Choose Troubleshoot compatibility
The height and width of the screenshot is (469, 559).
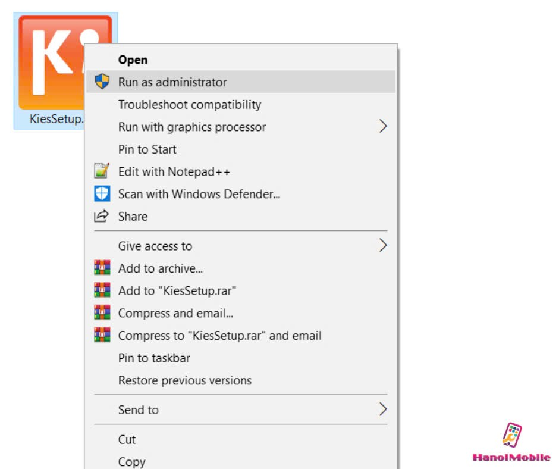(241, 105)
